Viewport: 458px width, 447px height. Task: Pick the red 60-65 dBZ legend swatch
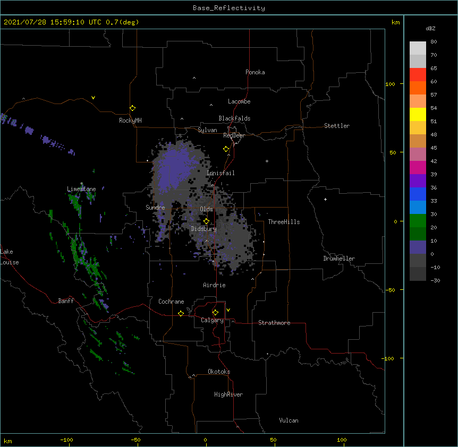(418, 75)
